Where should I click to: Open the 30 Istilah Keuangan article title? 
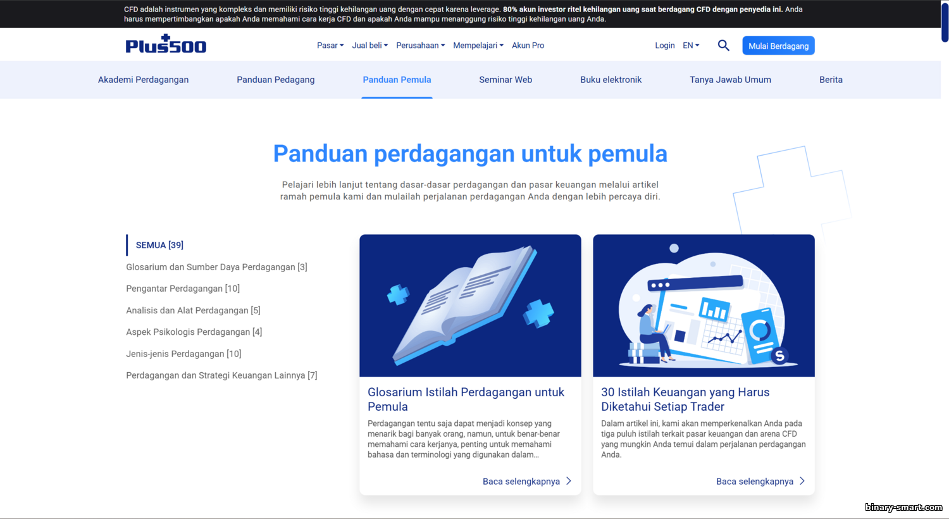pyautogui.click(x=685, y=399)
